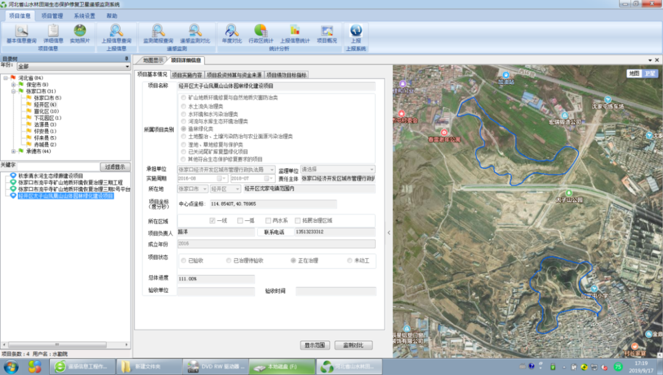Select 已验收 project status radio

coord(184,261)
